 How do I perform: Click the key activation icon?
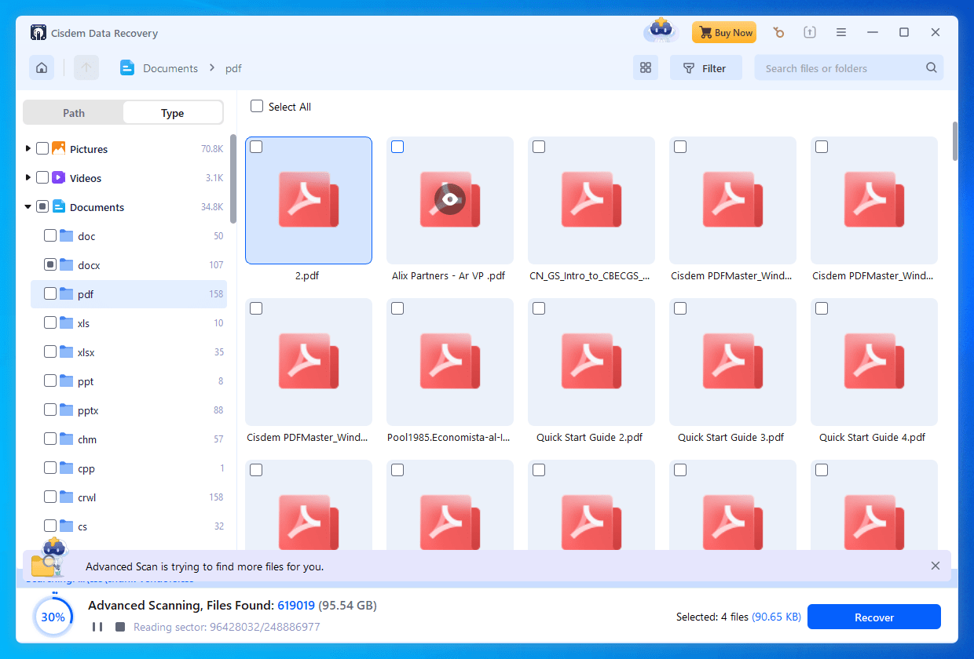point(778,32)
